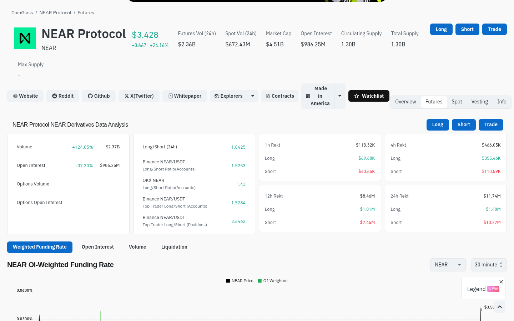This screenshot has width=514, height=321.
Task: Click the Futures Vol (24h) $2.36B value
Action: (187, 45)
